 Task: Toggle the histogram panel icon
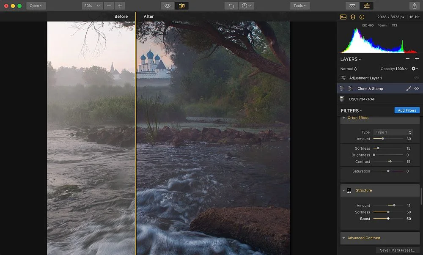click(x=343, y=17)
